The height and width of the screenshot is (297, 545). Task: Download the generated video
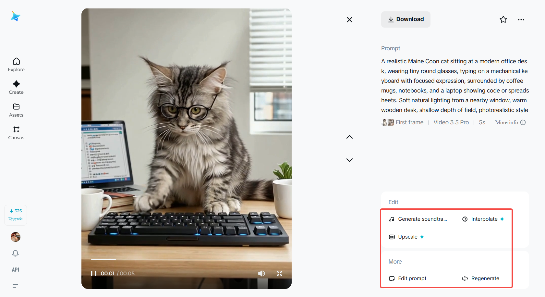coord(406,19)
